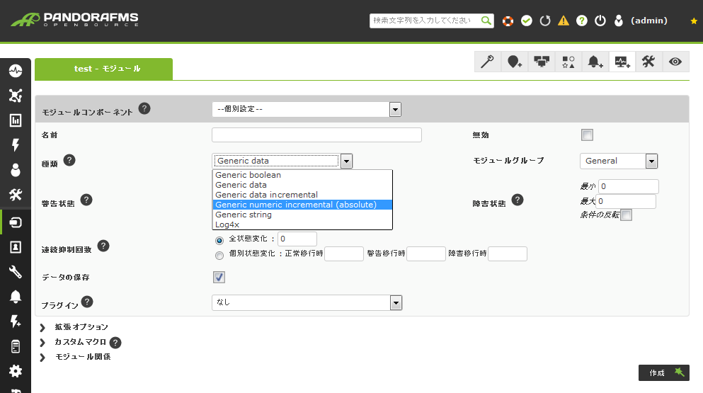Click the 最大 value input field
The height and width of the screenshot is (393, 703).
(x=626, y=201)
